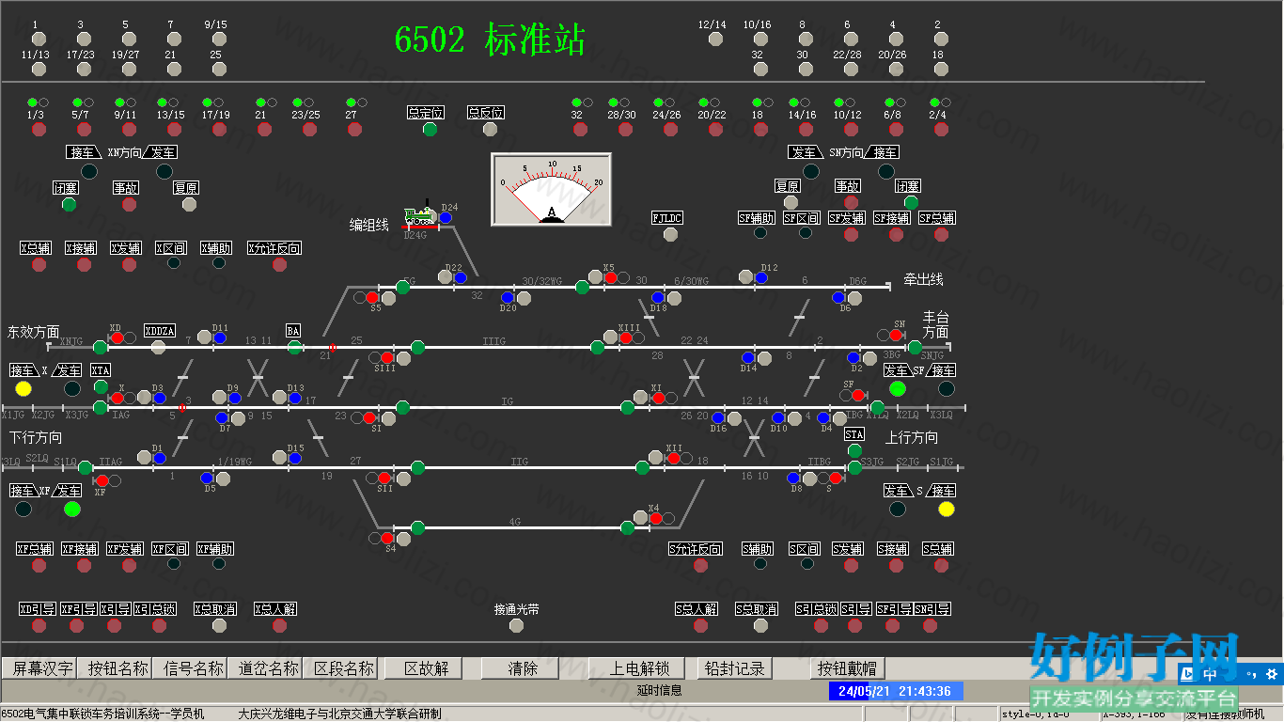1284x722 pixels.
Task: Toggle switch 24/26 red button
Action: [x=670, y=129]
